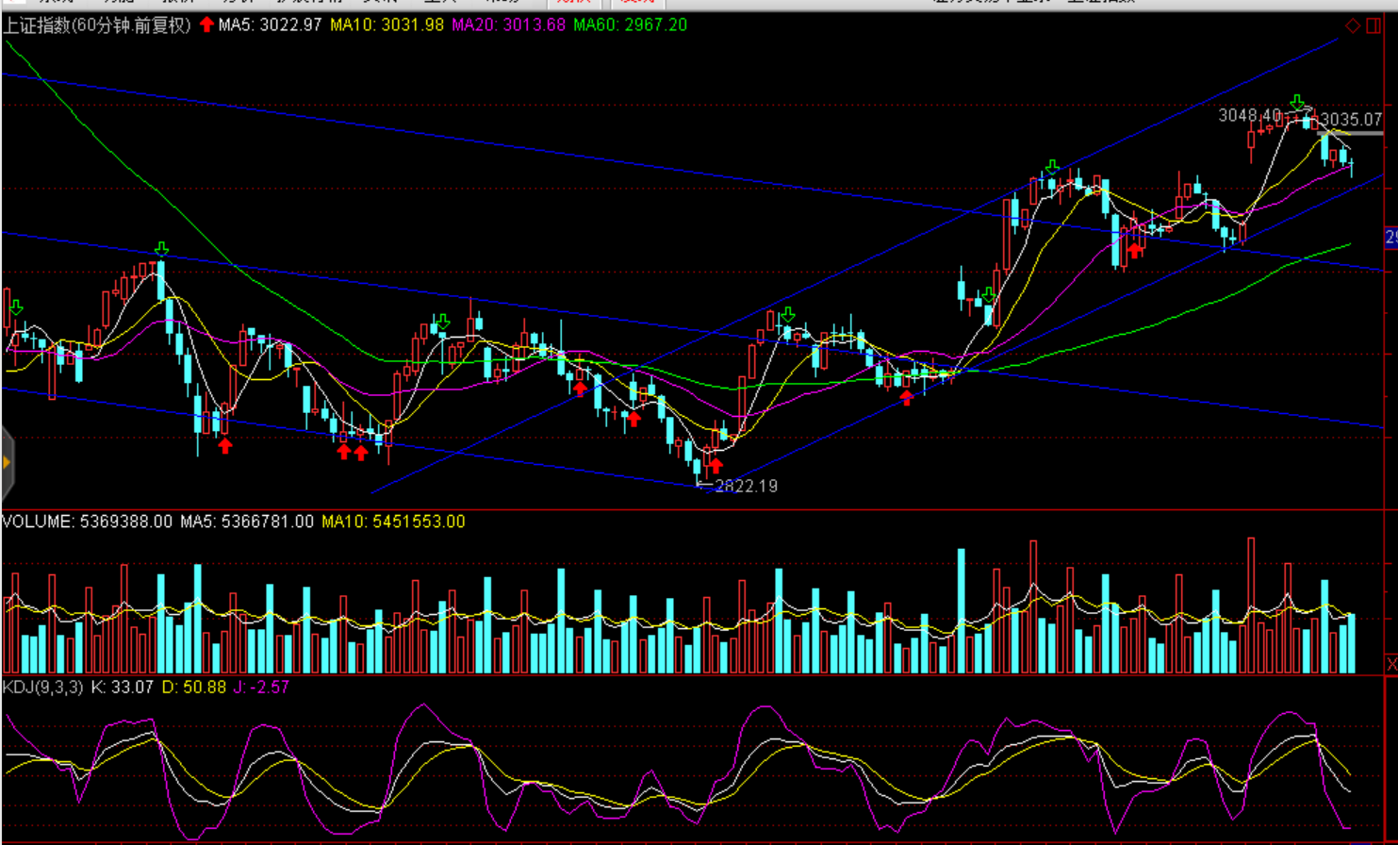Image resolution: width=1398 pixels, height=845 pixels.
Task: Click the red diamond icon at top right
Action: coord(1353,25)
